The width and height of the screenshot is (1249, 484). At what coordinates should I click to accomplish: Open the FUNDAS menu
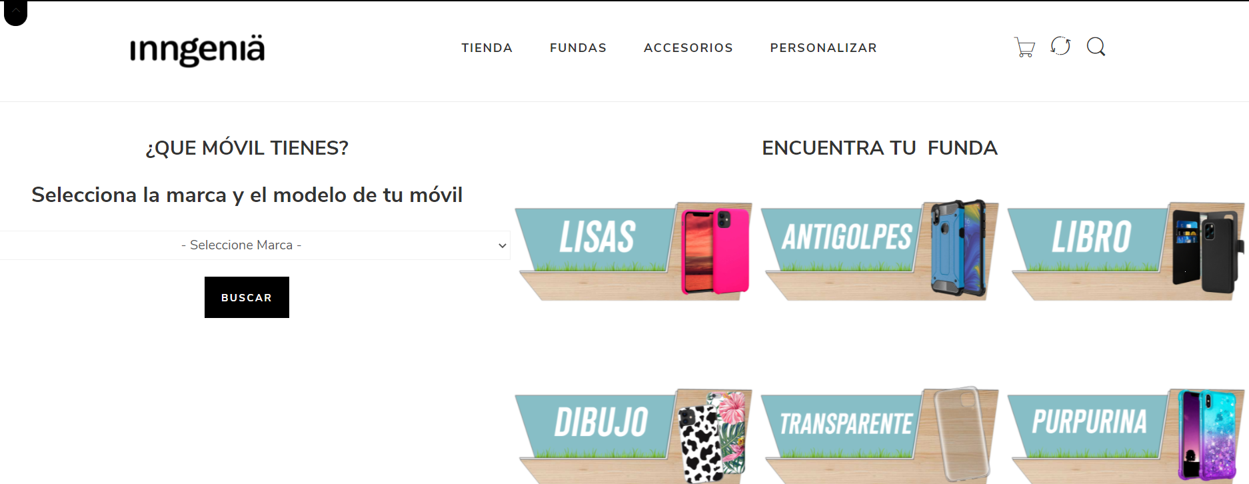pos(578,48)
